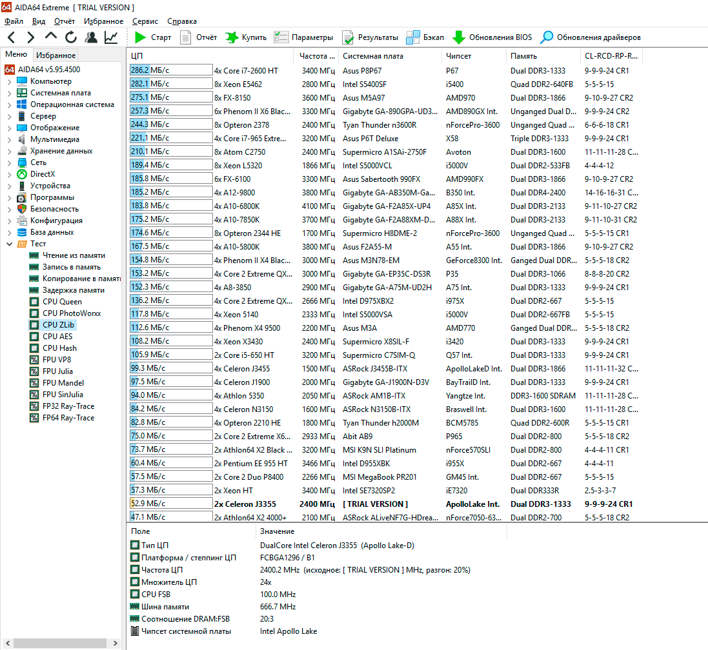Screen dimensions: 708x650
Task: Select FPU Julia test item
Action: [x=57, y=371]
